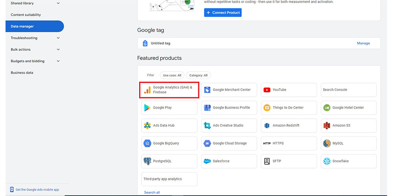The image size is (393, 196).
Task: Click the Connect Product button
Action: coord(223,13)
